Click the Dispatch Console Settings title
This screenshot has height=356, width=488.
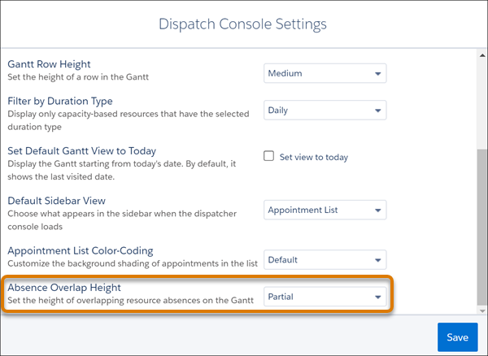pyautogui.click(x=242, y=24)
